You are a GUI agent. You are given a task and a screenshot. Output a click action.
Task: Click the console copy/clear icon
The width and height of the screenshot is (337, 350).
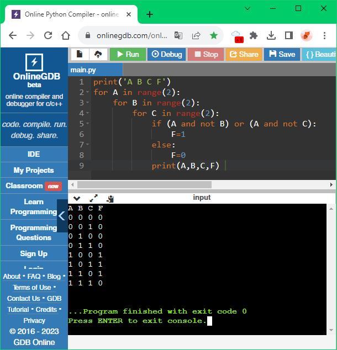click(110, 199)
